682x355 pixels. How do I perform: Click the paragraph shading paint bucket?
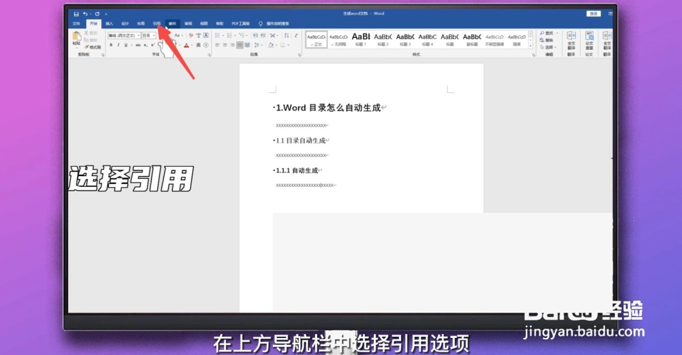click(270, 45)
